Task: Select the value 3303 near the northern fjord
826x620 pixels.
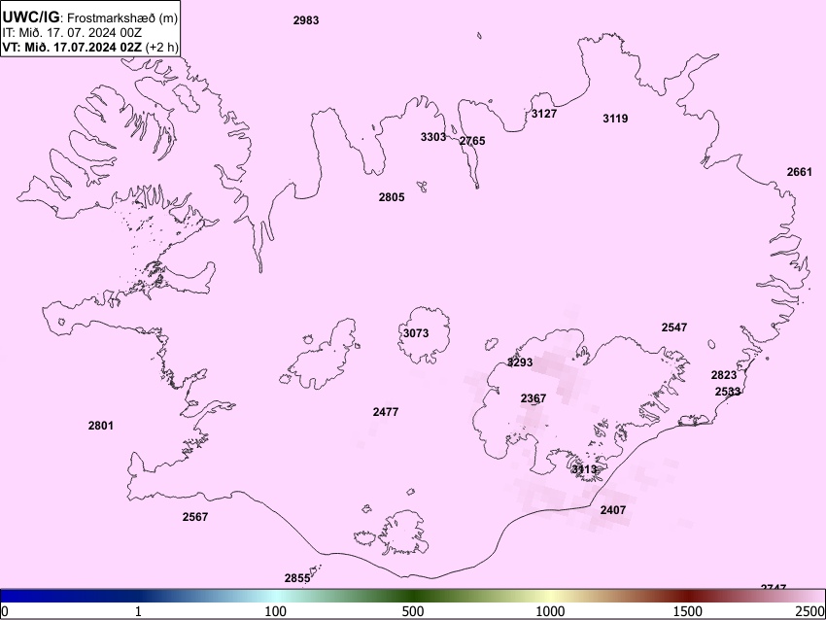Action: [x=433, y=137]
